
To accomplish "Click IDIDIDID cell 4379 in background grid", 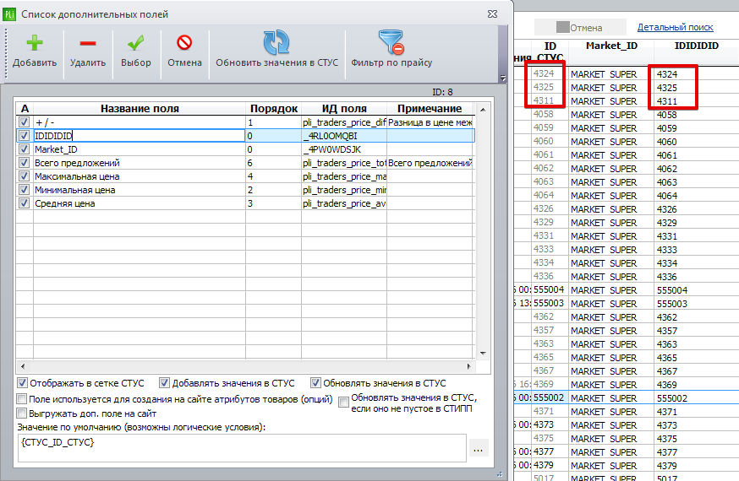I will [696, 466].
